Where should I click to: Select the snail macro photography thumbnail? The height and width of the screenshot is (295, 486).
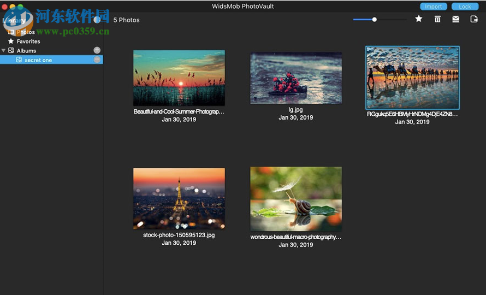pos(296,199)
